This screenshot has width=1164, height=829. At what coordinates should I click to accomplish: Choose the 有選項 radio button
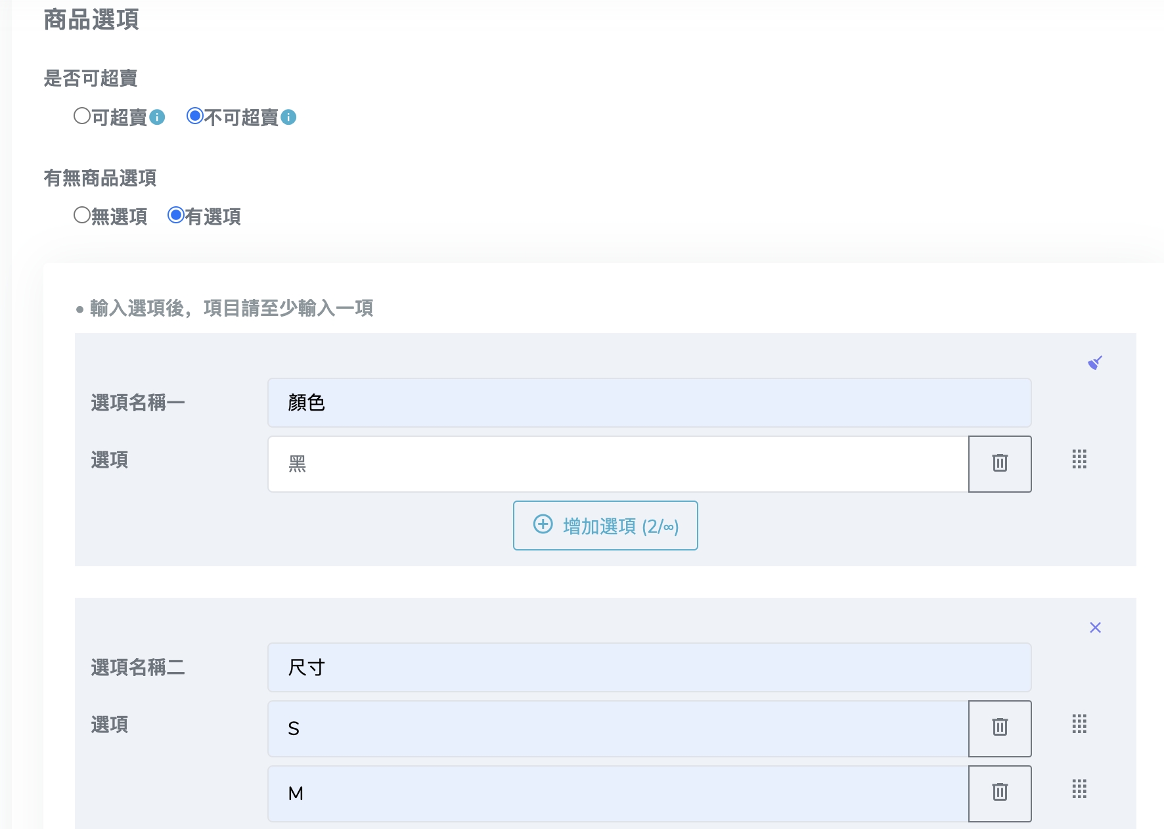pyautogui.click(x=176, y=215)
